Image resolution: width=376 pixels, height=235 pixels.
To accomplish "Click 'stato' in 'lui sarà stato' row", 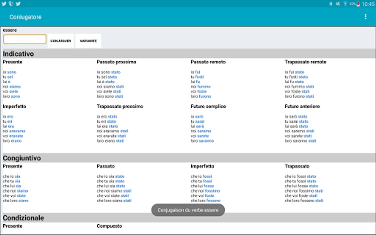I will click(x=303, y=126).
